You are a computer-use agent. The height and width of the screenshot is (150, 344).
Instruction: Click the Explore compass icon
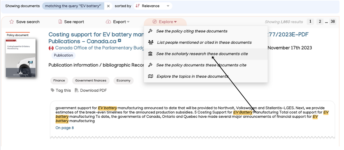[x=154, y=22]
